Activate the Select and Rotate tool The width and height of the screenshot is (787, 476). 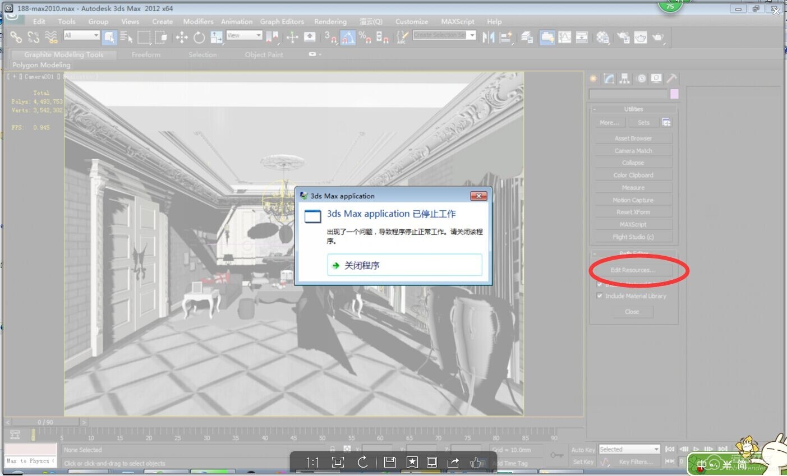coord(199,38)
